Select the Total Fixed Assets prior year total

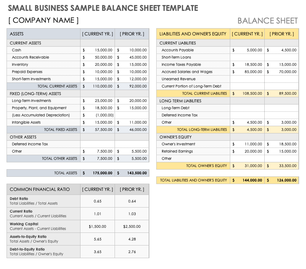click(x=132, y=130)
